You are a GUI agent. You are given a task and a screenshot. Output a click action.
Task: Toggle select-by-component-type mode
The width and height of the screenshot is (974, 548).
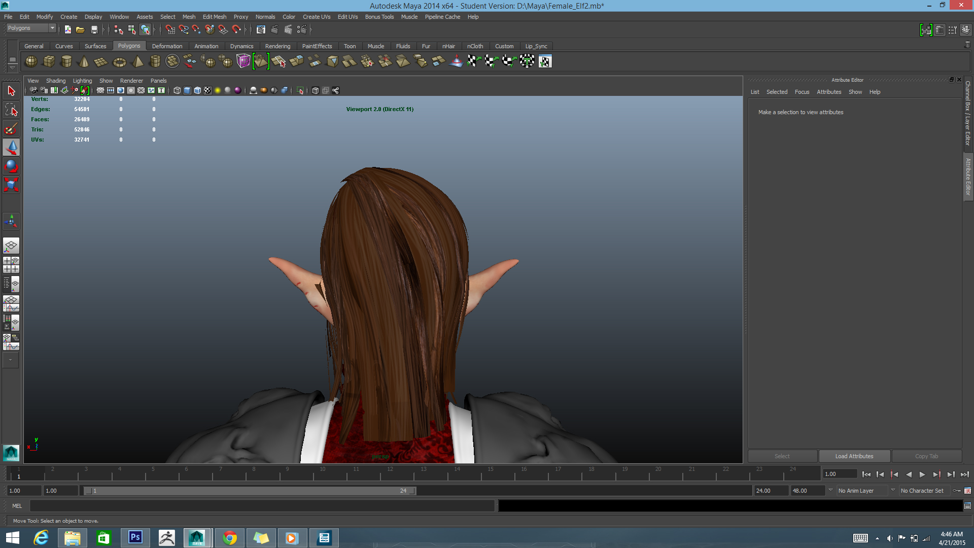(x=146, y=29)
